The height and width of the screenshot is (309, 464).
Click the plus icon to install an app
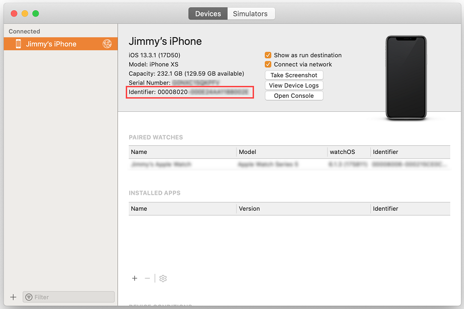(x=134, y=278)
